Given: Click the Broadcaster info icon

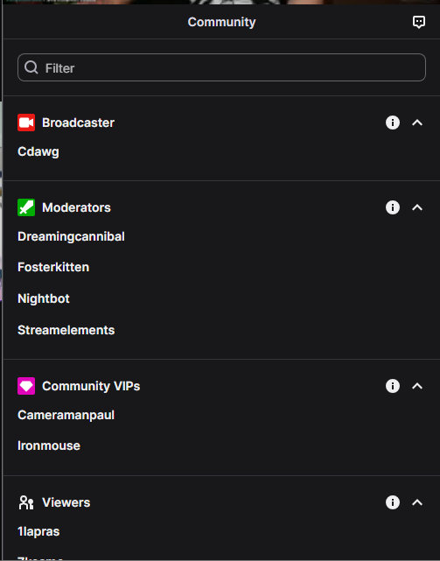Looking at the screenshot, I should [x=393, y=123].
